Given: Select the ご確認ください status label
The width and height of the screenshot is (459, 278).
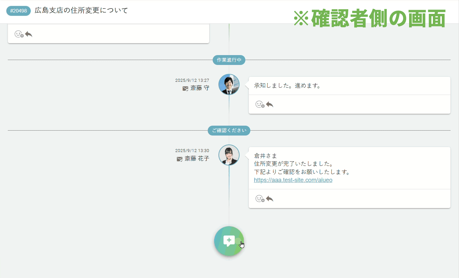Looking at the screenshot, I should pyautogui.click(x=229, y=131).
